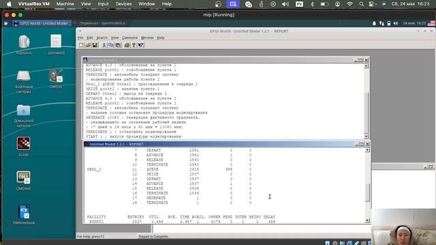Image resolution: width=436 pixels, height=245 pixels.
Task: Open the macOS Spotlight search icon
Action: click(x=361, y=4)
